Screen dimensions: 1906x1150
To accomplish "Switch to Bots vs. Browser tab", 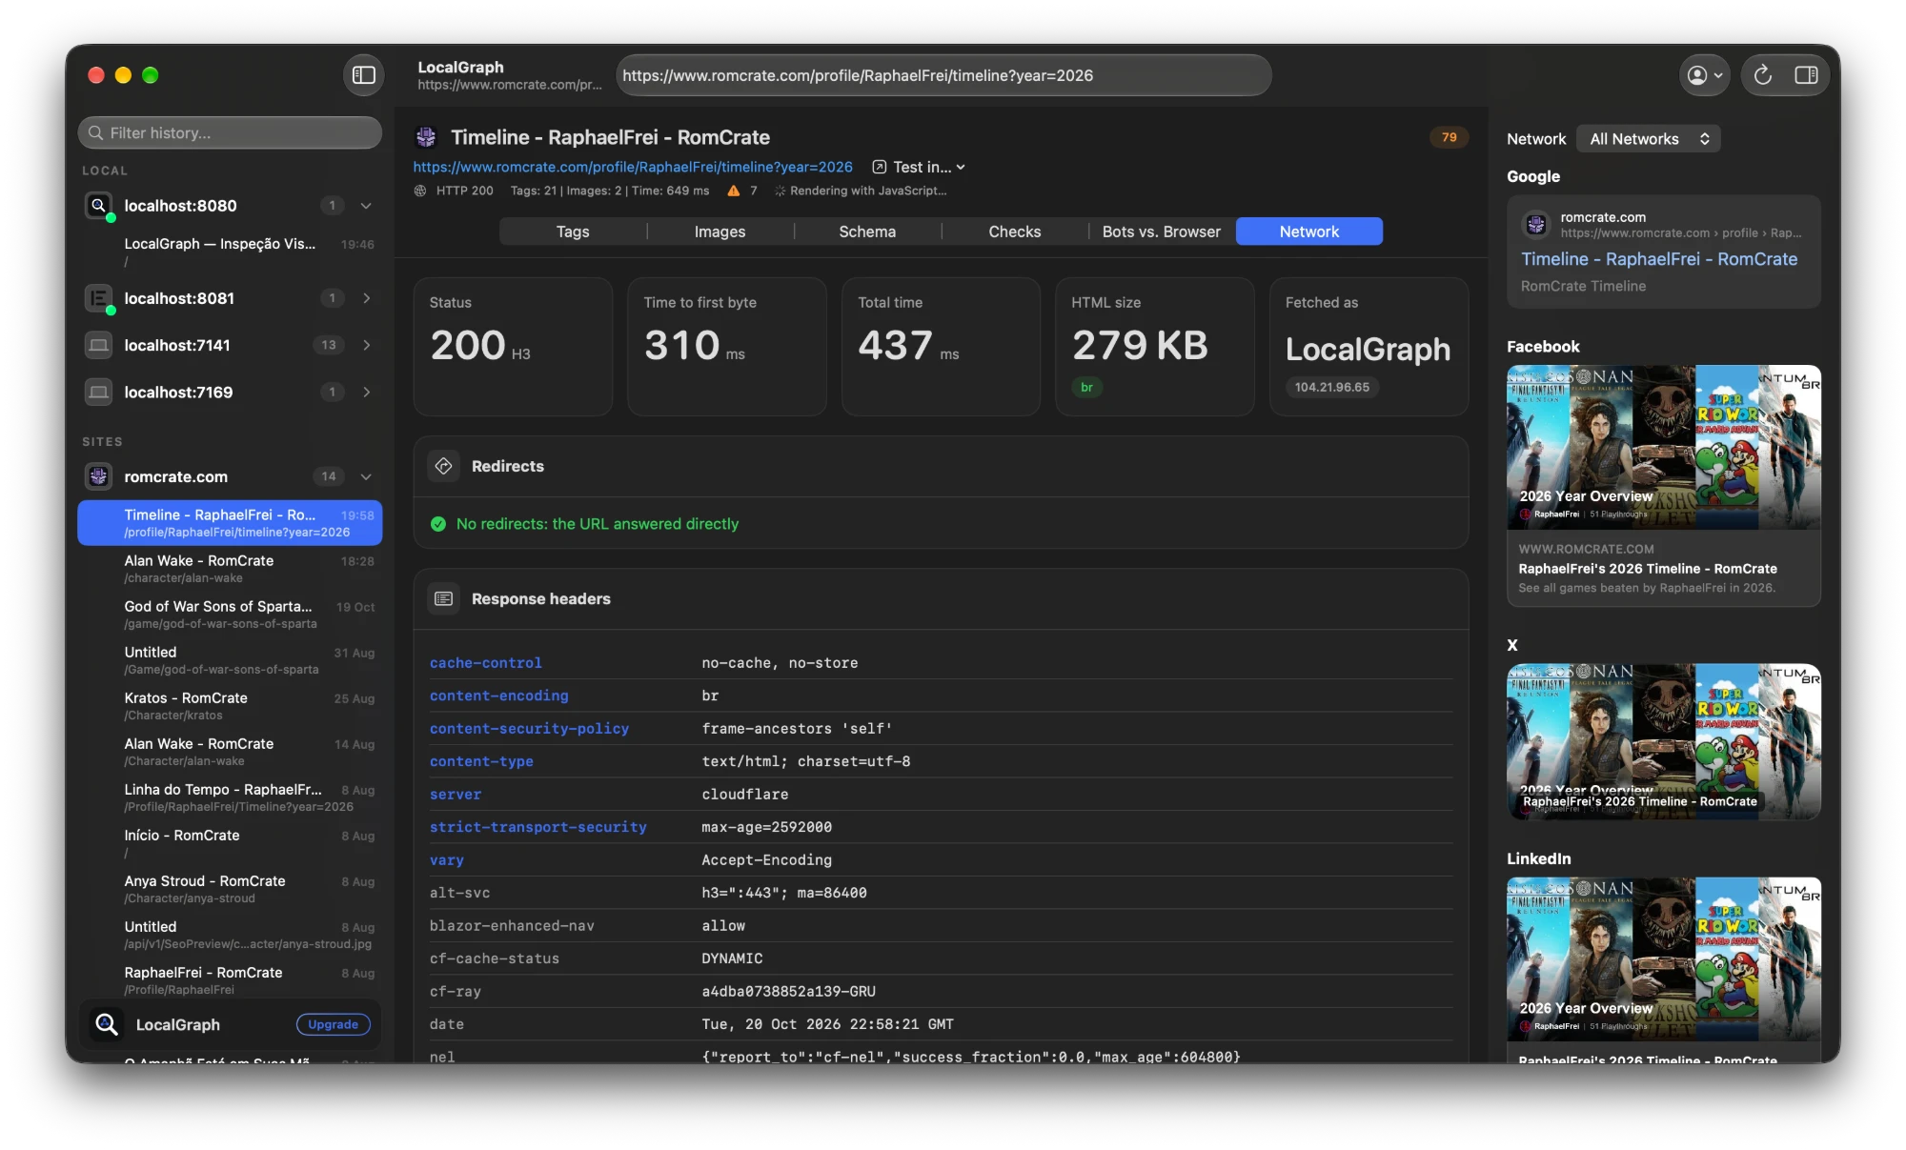I will click(x=1161, y=232).
